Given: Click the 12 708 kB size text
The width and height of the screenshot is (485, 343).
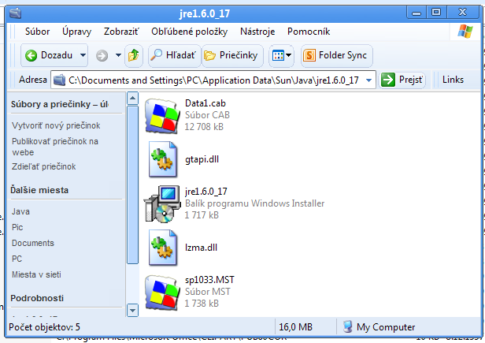Looking at the screenshot, I should pos(204,127).
